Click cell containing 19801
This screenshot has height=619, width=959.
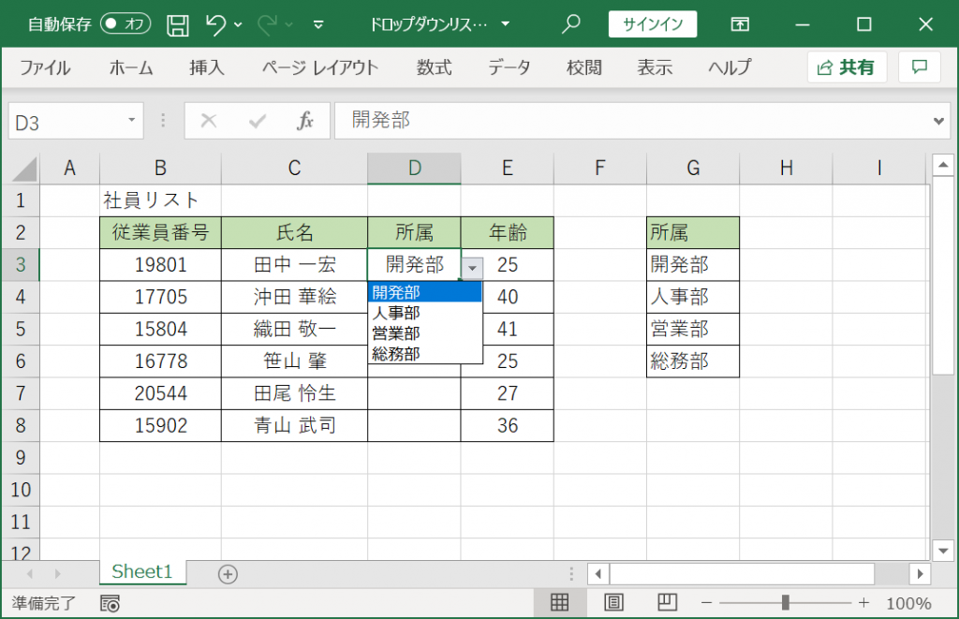[x=160, y=265]
